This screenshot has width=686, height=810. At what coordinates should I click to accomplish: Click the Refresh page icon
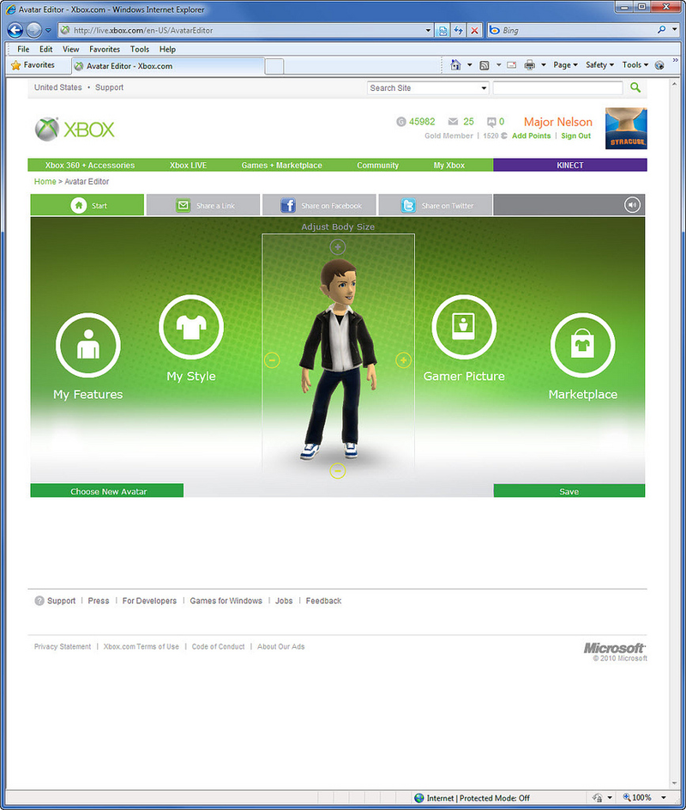pos(459,31)
